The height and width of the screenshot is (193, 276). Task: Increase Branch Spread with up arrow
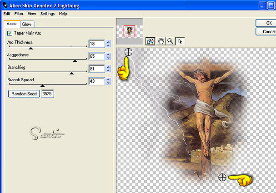pyautogui.click(x=108, y=79)
